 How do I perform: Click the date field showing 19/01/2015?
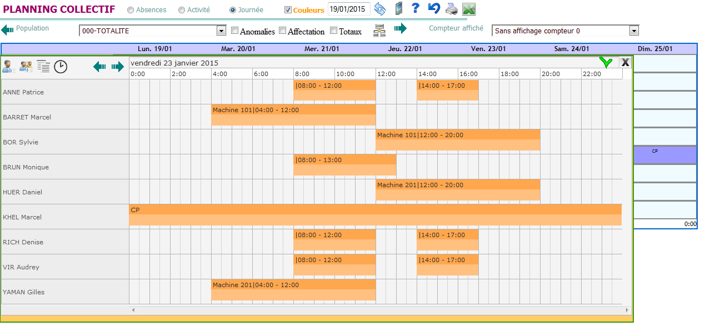pos(348,9)
